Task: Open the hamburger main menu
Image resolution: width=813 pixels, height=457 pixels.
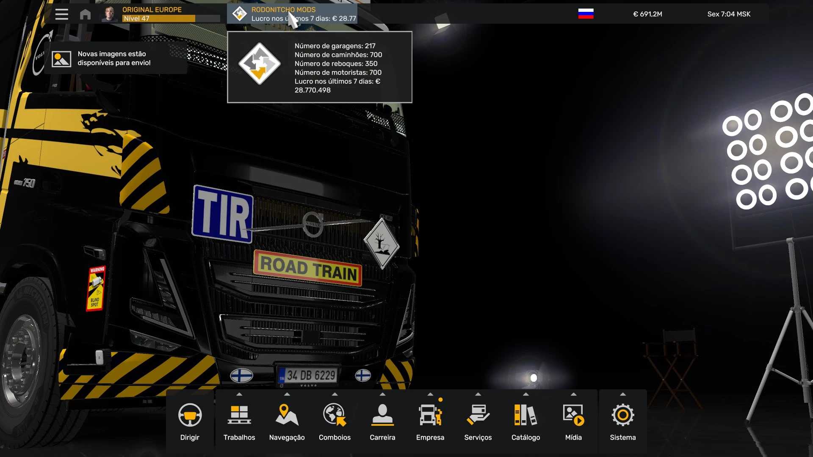Action: tap(61, 14)
